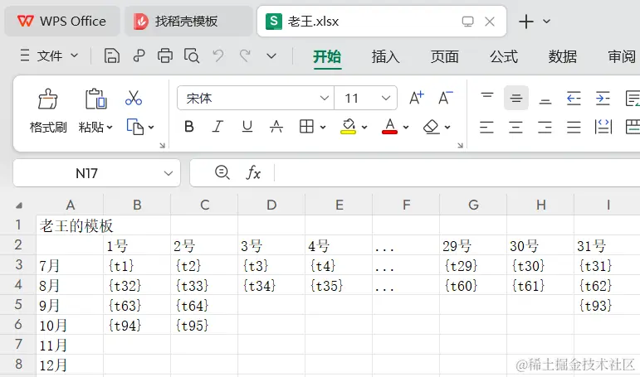Screen dimensions: 640x377
Task: Expand the Copy options arrow
Action: coord(151,127)
